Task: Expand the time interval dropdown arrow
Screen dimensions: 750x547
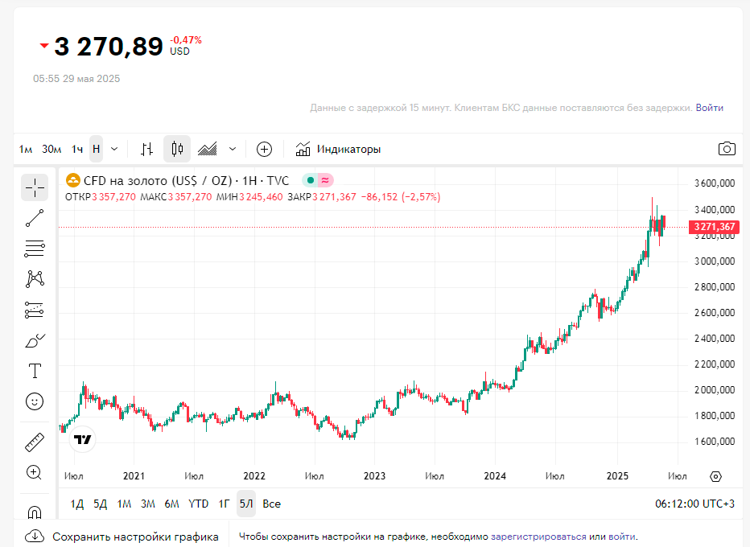Action: (x=114, y=149)
